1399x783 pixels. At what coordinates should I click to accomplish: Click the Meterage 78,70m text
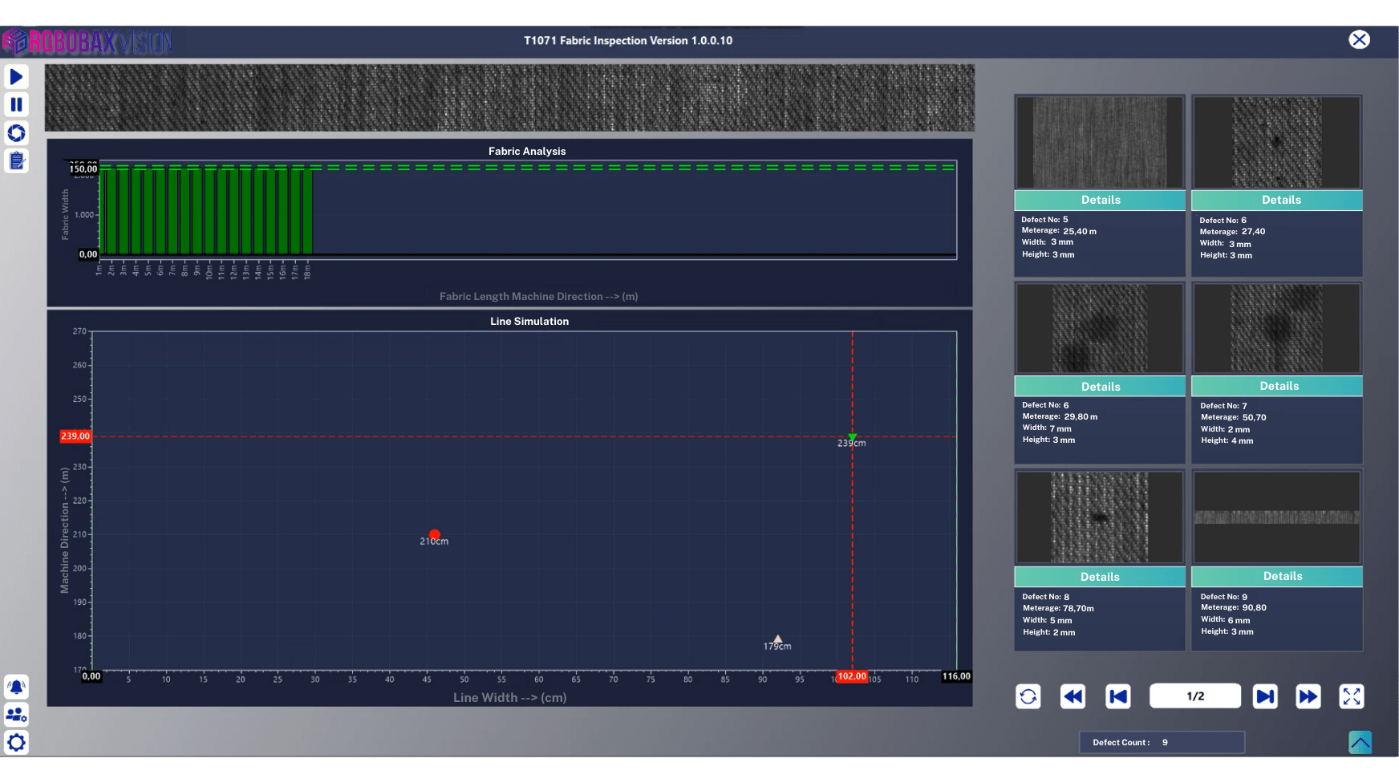pos(1058,608)
